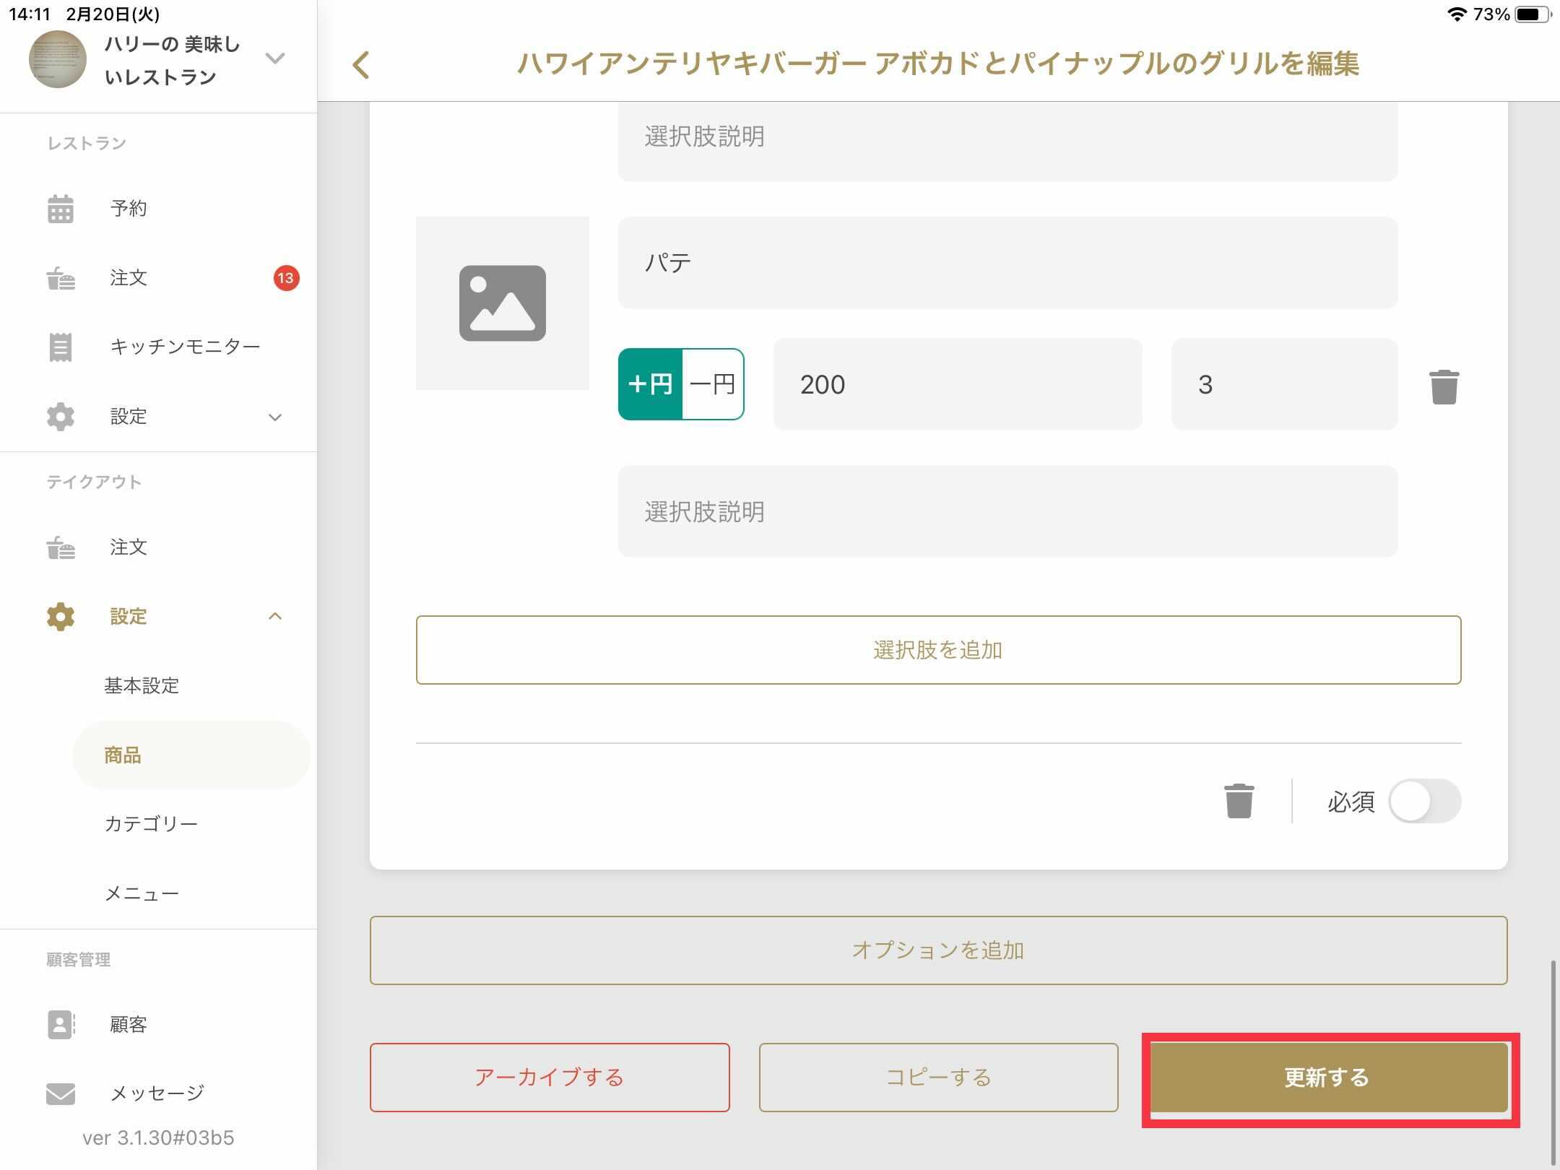This screenshot has width=1560, height=1170.
Task: Click the 選択肢を追加 button
Action: 938,650
